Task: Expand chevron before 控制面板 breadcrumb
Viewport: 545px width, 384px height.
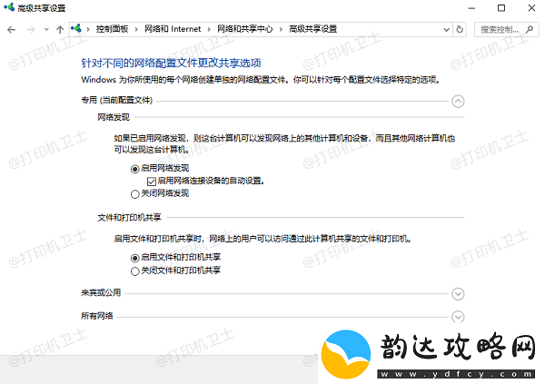Action: point(88,29)
